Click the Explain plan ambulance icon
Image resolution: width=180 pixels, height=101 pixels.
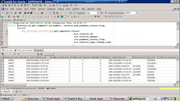(x=14, y=17)
